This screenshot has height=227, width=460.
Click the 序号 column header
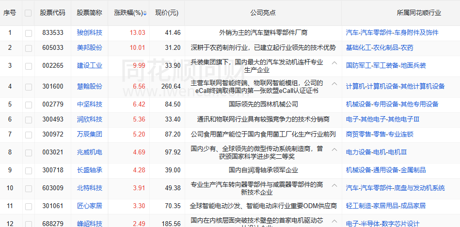pyautogui.click(x=10, y=13)
